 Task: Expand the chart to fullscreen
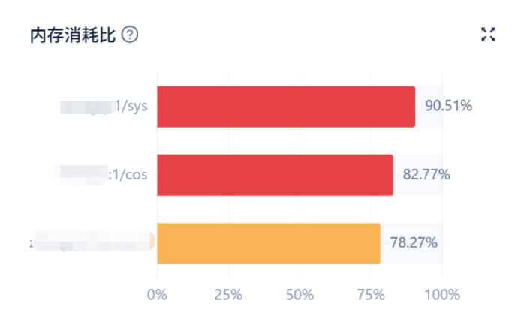(488, 34)
